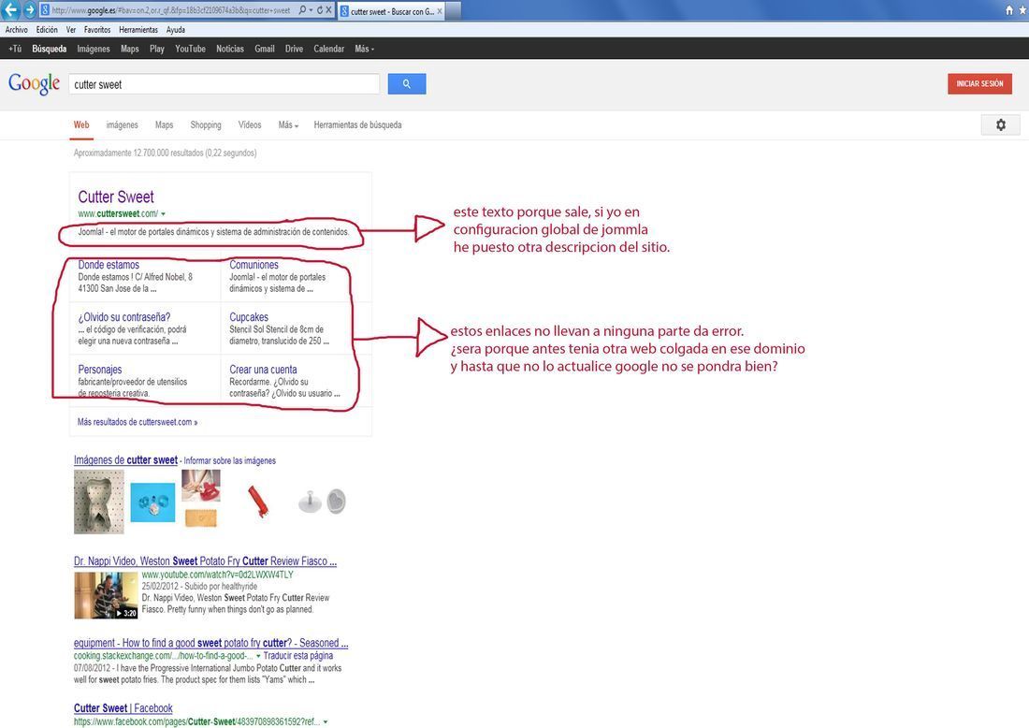The height and width of the screenshot is (728, 1029).
Task: Click the blue Google search button
Action: (x=407, y=84)
